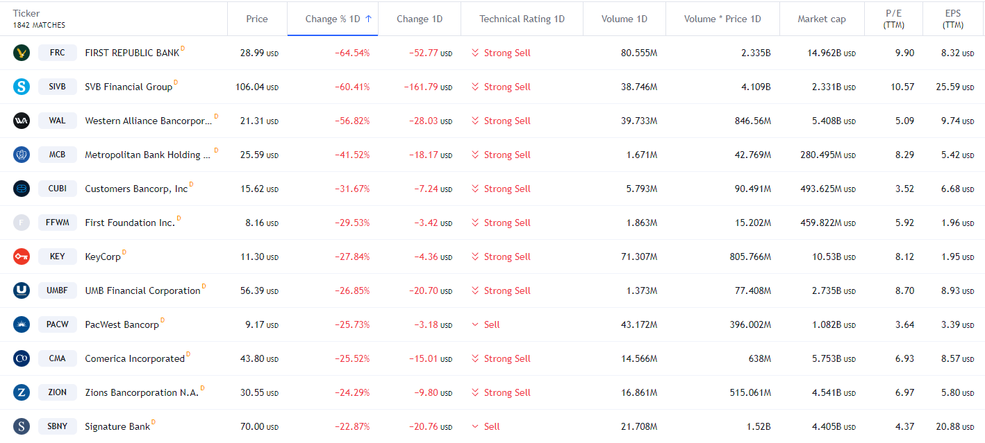Image resolution: width=985 pixels, height=443 pixels.
Task: Click the SVB Financial Group logo icon
Action: pyautogui.click(x=22, y=87)
